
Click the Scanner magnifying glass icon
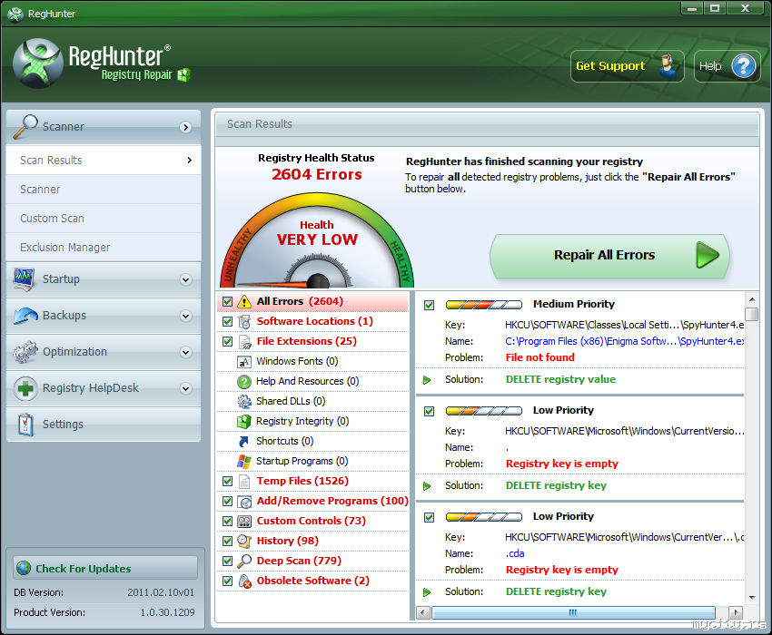(25, 126)
